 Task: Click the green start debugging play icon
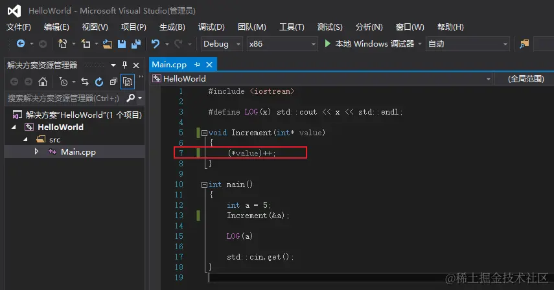(x=327, y=44)
